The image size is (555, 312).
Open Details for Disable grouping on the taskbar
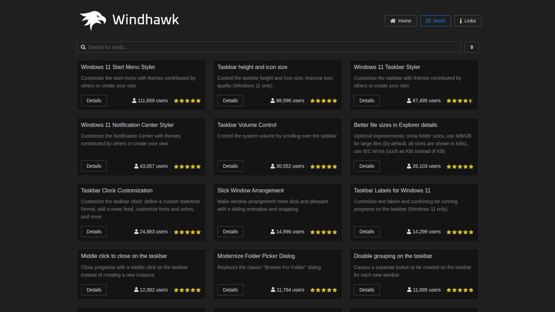[x=367, y=290]
